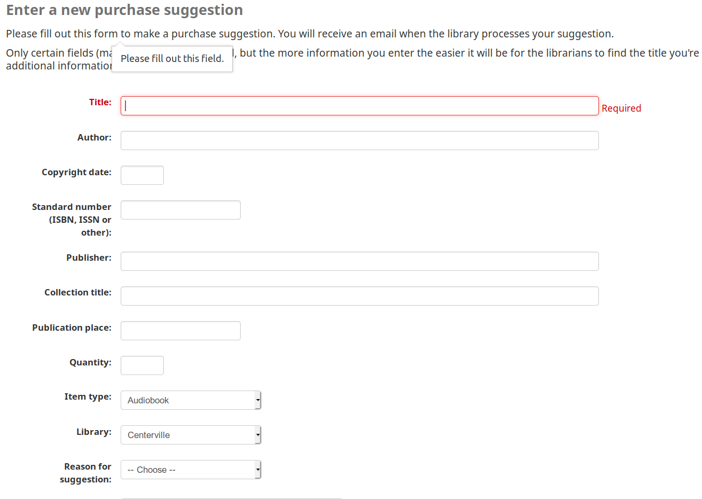This screenshot has height=499, width=702.
Task: Focus the Collection title input
Action: [359, 296]
